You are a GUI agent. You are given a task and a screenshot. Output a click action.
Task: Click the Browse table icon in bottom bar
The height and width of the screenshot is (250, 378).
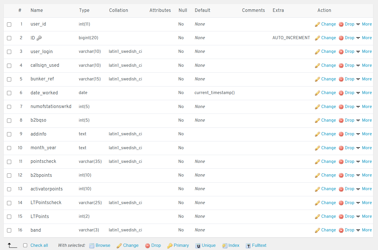92,246
